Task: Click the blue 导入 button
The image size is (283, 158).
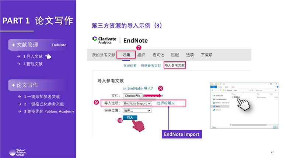Action: click(x=130, y=118)
